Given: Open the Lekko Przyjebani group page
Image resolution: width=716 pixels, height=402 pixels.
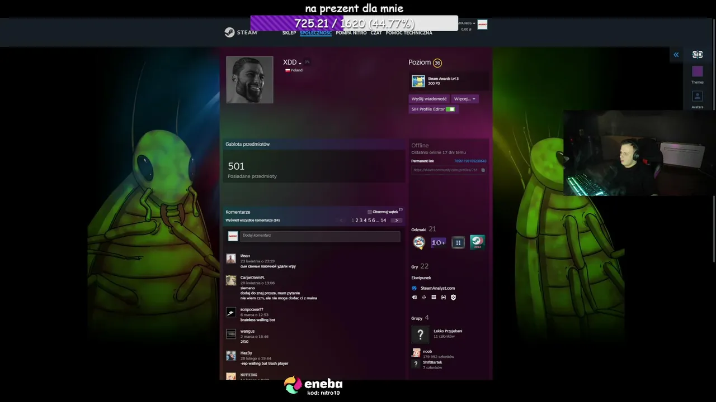Looking at the screenshot, I should (448, 331).
